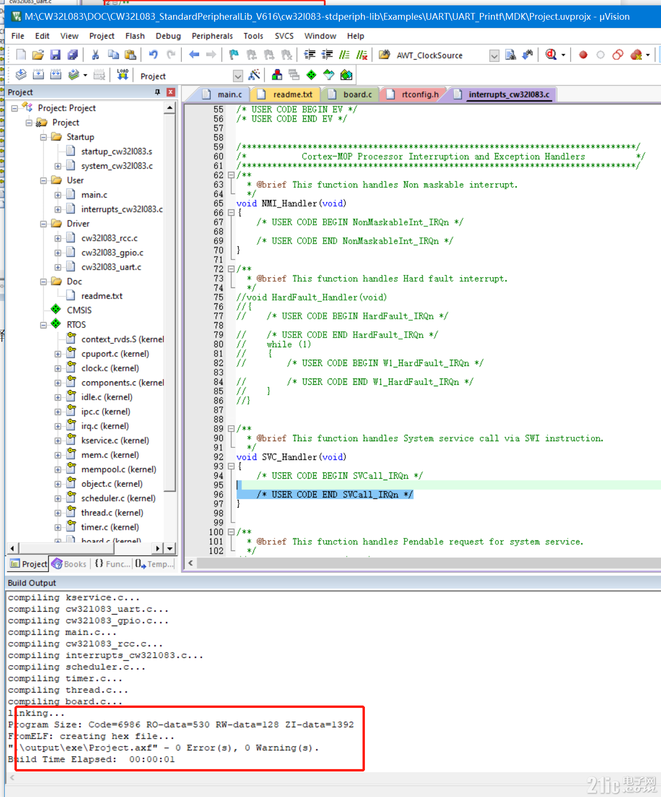Open Options for Target with the magic wand icon

coord(254,75)
